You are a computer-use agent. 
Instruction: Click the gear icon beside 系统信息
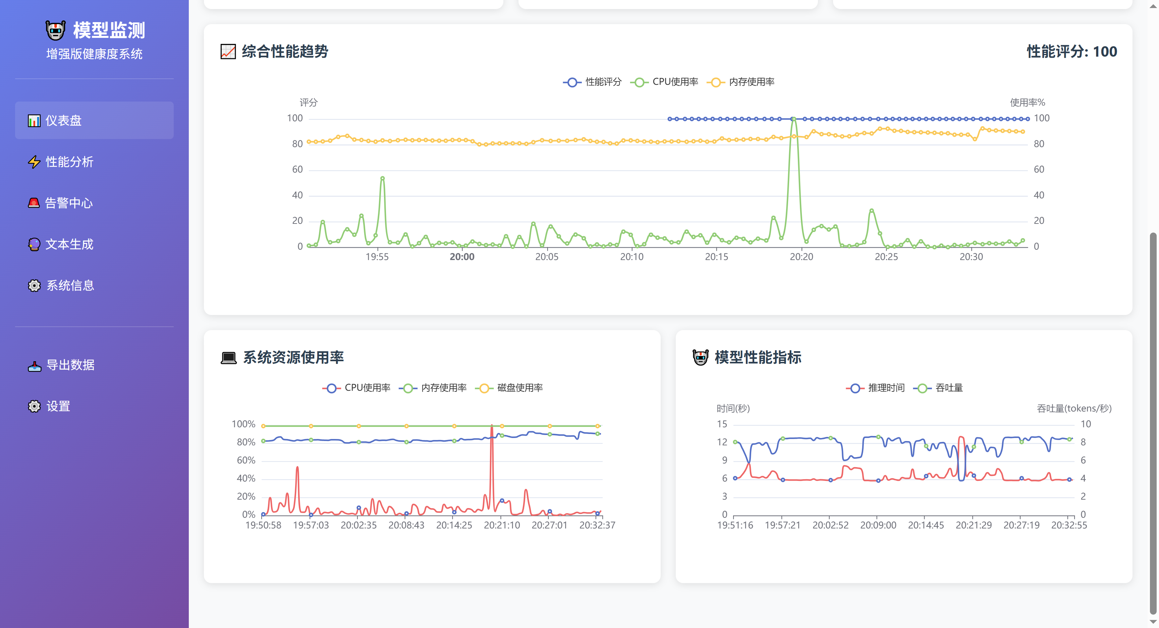coord(34,286)
